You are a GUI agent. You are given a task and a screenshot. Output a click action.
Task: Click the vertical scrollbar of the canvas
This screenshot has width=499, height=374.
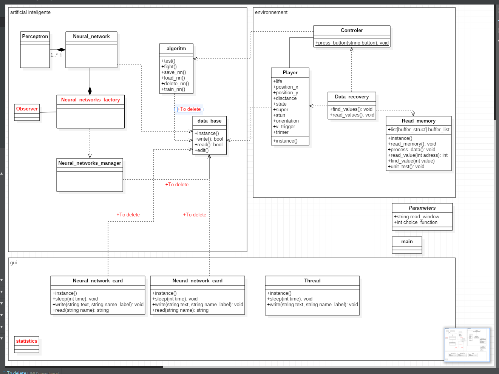click(x=495, y=62)
